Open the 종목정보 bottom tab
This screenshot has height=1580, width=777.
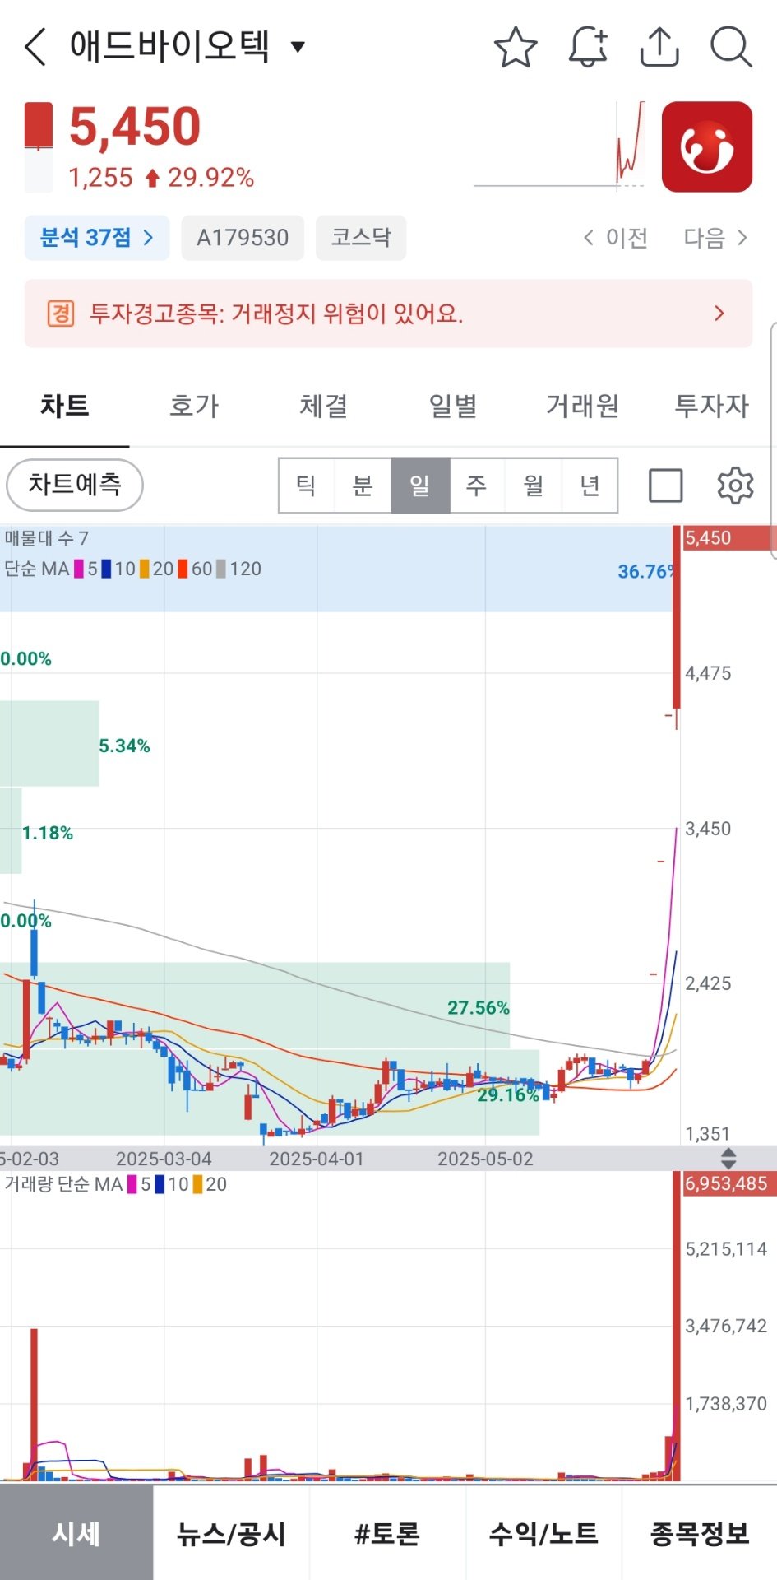tap(700, 1533)
